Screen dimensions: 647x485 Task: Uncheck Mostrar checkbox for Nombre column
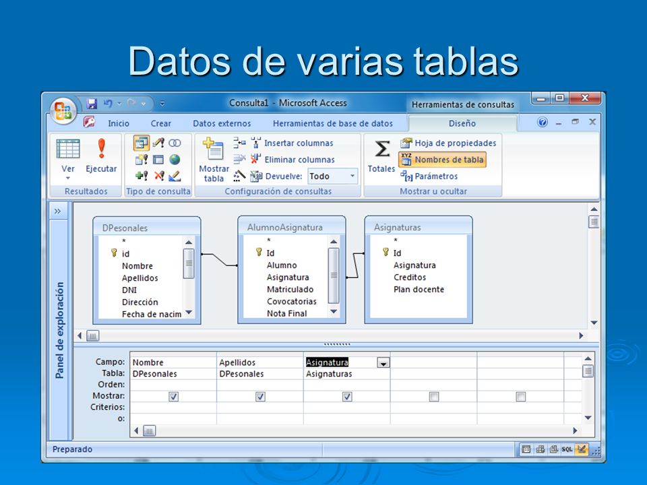174,397
